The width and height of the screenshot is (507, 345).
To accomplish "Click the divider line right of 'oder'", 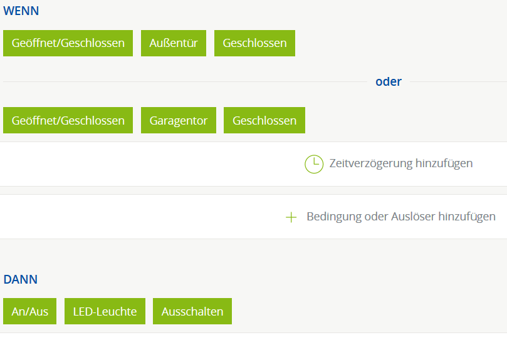I will point(457,82).
